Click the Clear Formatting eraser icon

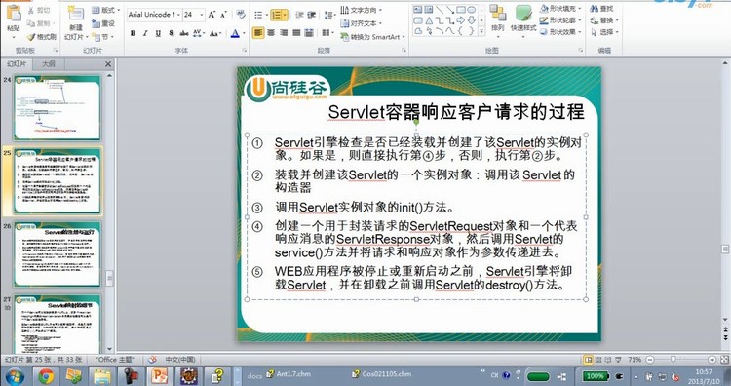tap(241, 15)
